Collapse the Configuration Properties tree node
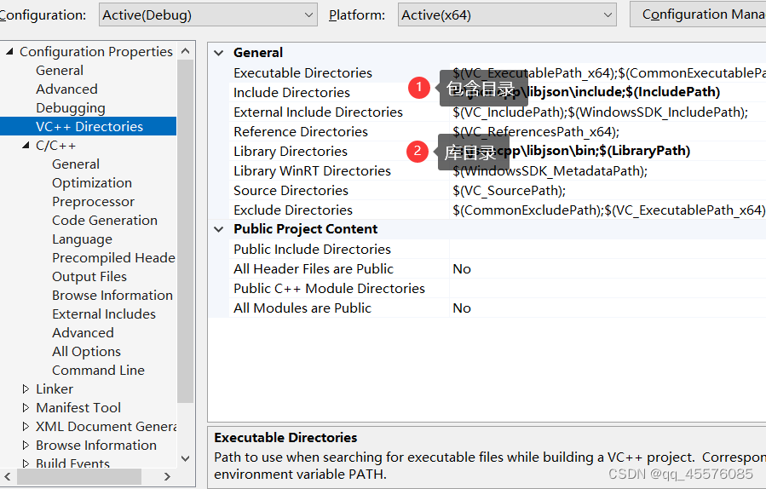The width and height of the screenshot is (766, 489). tap(9, 52)
